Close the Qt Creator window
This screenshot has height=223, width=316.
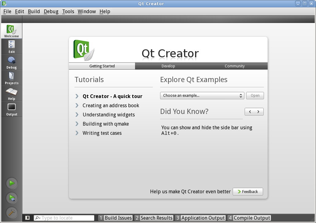click(311, 4)
